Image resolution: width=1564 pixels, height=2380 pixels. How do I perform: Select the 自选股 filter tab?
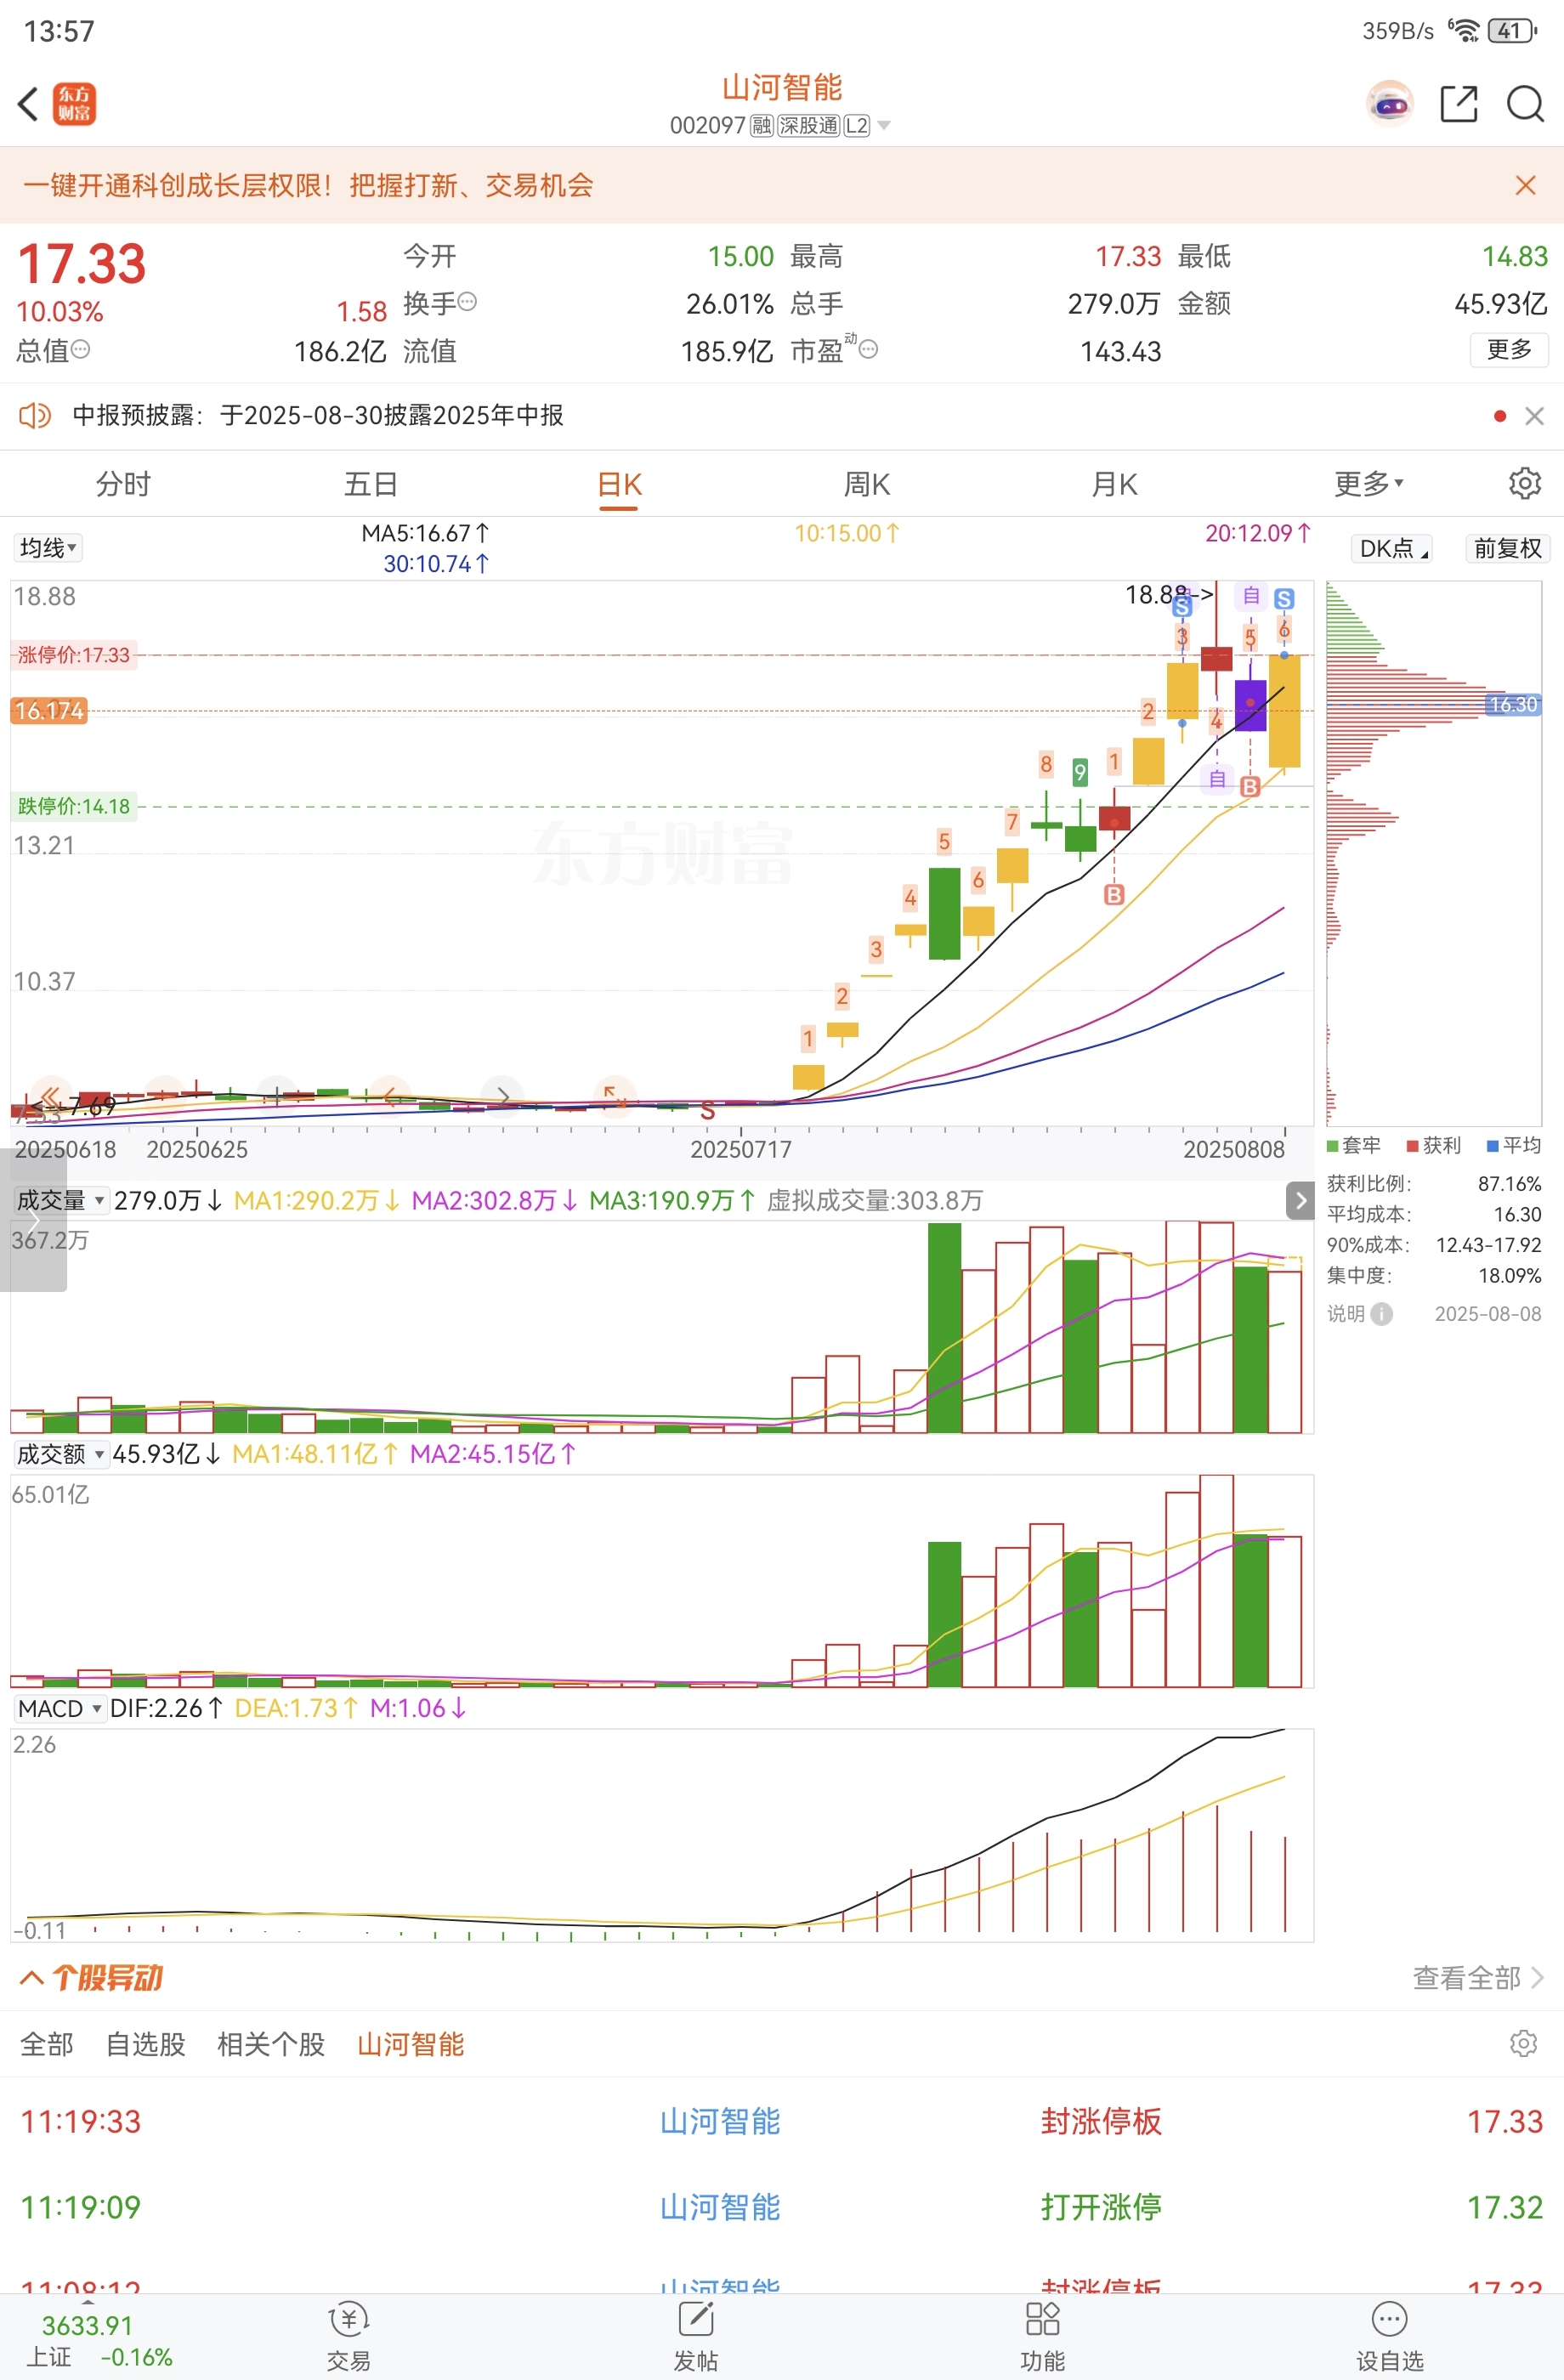[146, 2044]
